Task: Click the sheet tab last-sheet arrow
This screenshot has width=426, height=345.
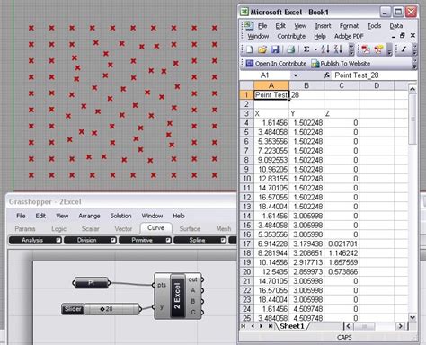Action: [271, 326]
